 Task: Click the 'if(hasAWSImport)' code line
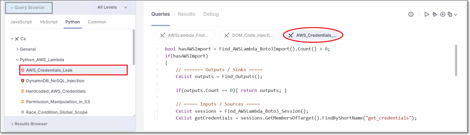click(186, 56)
